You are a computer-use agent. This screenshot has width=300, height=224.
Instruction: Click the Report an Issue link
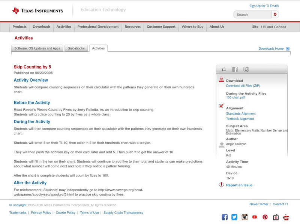pos(239,185)
